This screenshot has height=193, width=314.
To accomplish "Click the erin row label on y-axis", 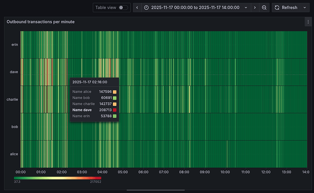I will (x=14, y=45).
